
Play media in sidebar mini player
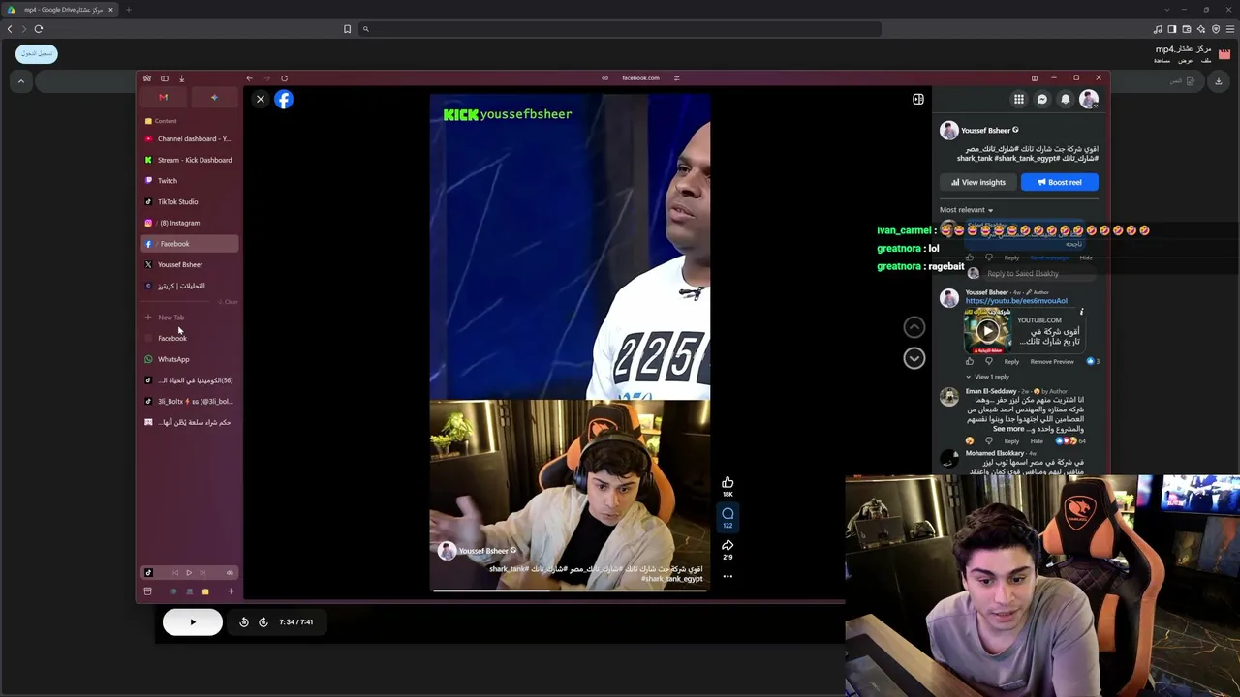(x=189, y=573)
